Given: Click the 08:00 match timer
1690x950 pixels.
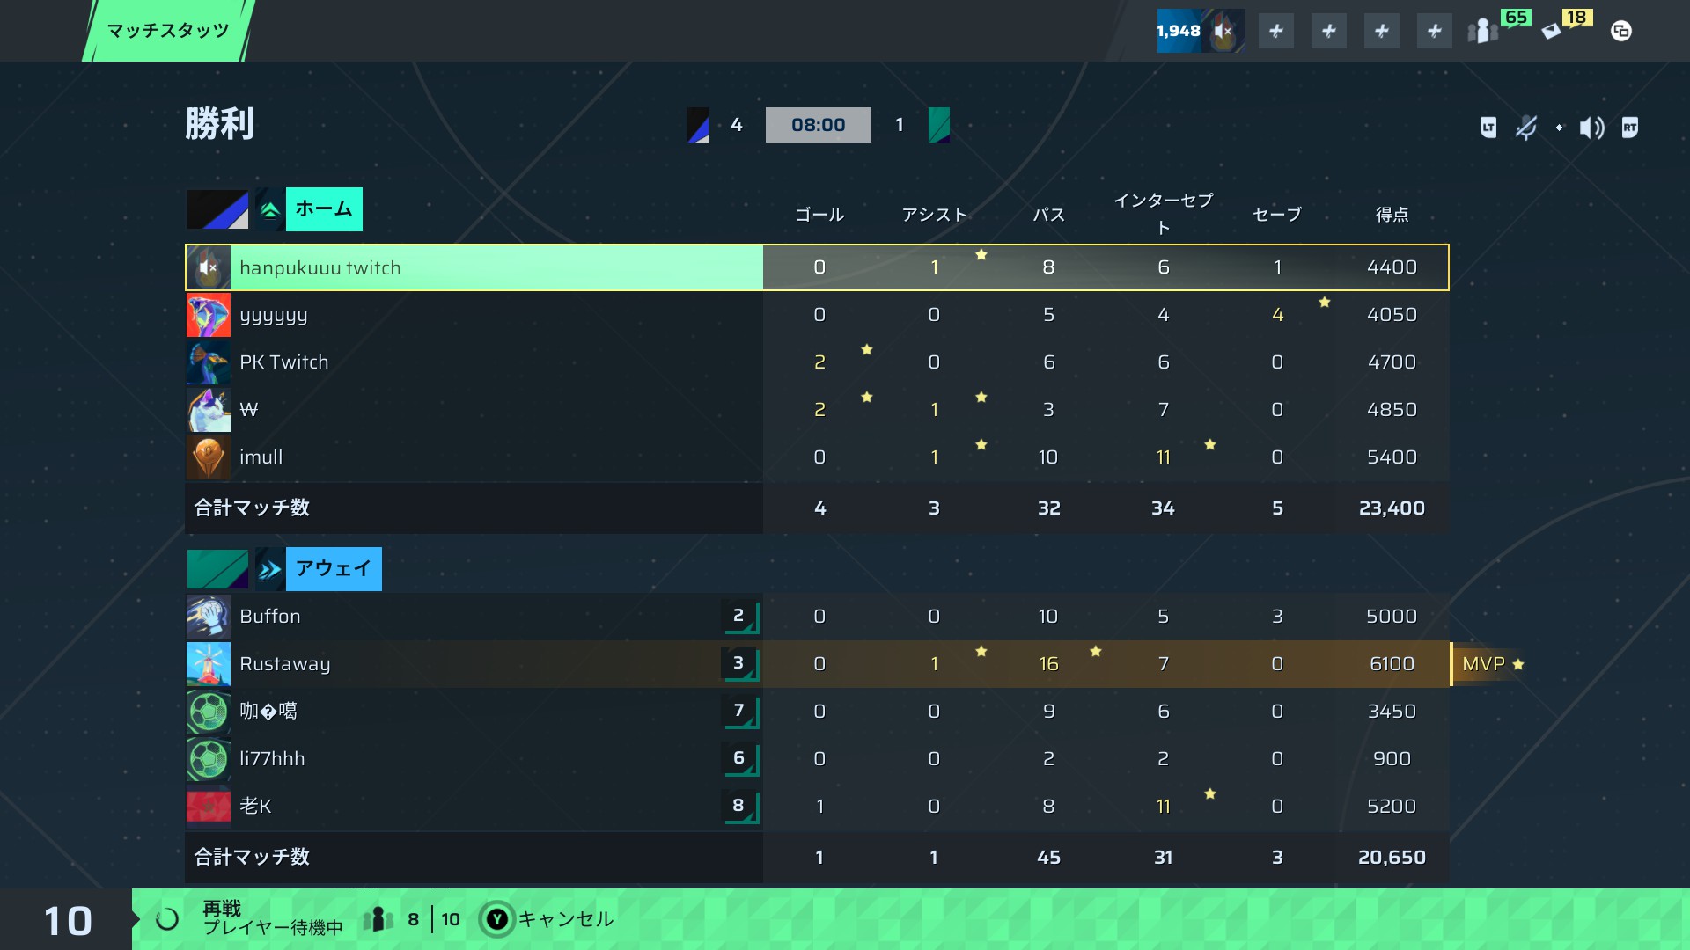Looking at the screenshot, I should click(819, 125).
